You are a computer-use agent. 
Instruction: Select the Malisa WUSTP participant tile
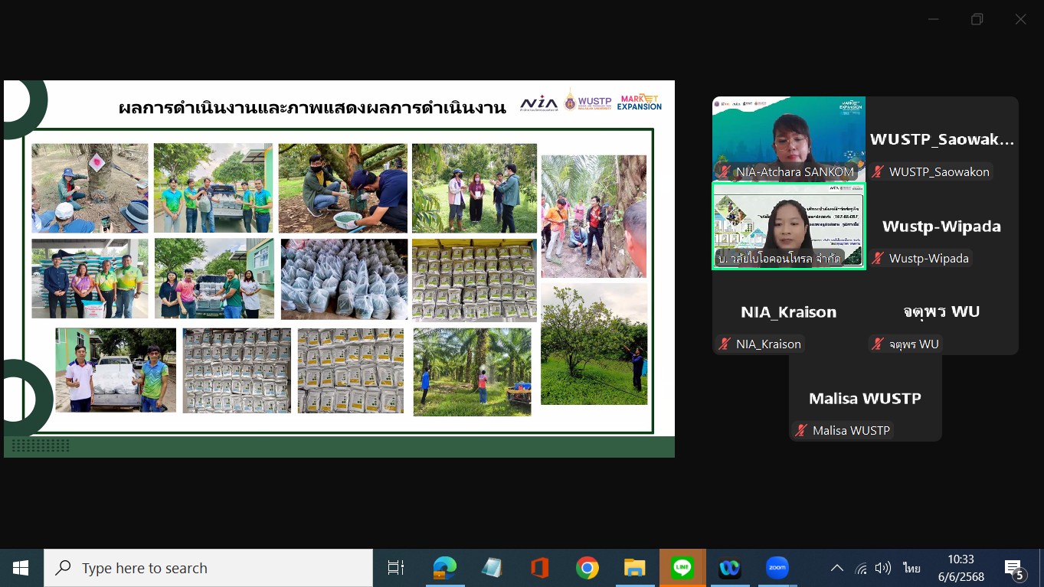[865, 398]
